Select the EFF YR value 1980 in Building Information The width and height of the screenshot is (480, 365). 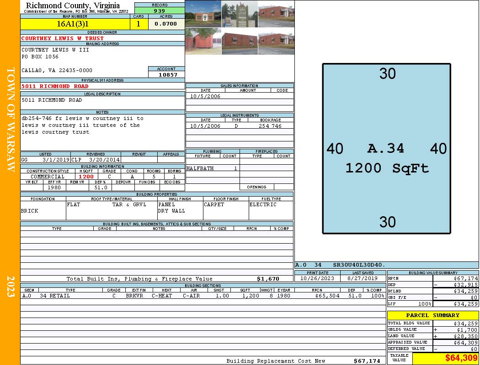coord(54,188)
